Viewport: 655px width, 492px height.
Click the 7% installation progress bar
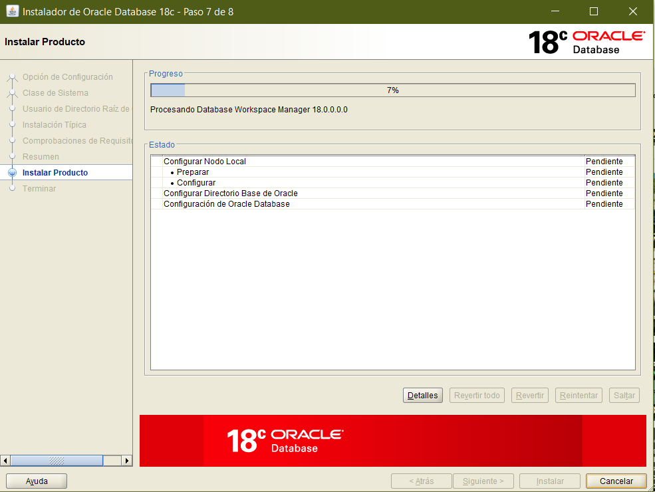(x=392, y=90)
